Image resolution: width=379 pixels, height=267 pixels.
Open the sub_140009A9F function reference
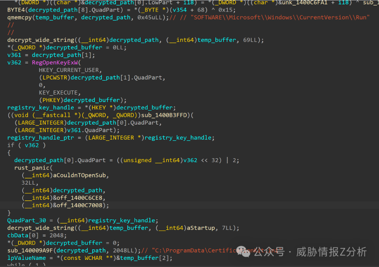tap(30, 250)
